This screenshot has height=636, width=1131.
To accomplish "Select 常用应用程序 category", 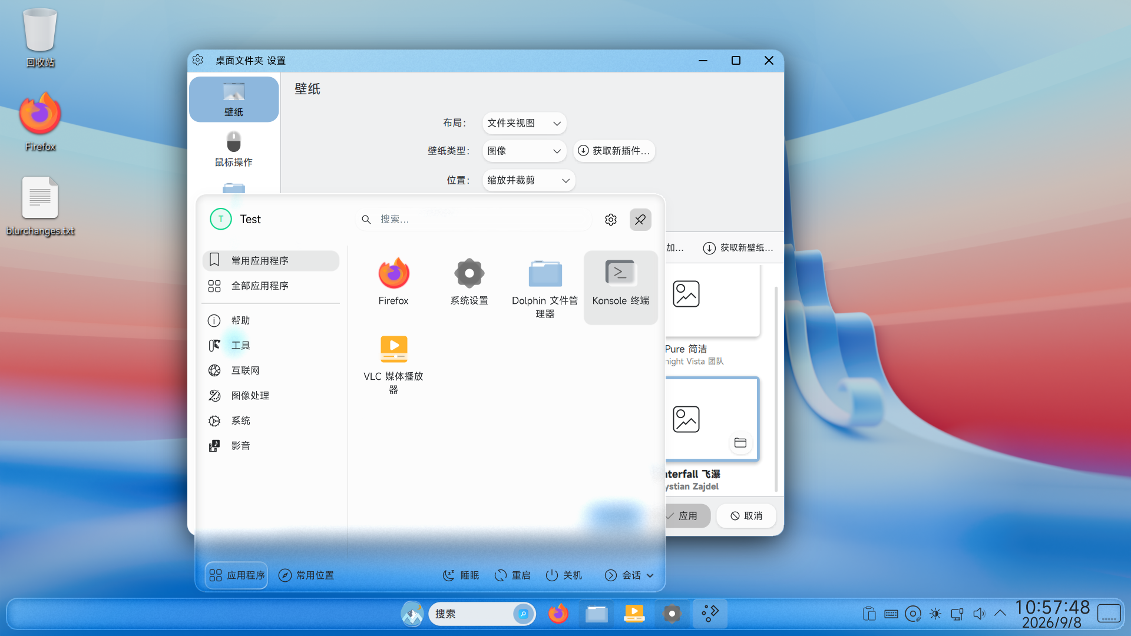I will [x=271, y=260].
